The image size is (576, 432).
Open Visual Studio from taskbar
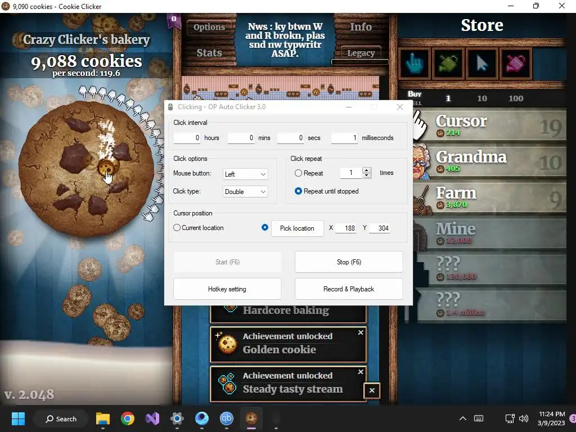coord(152,418)
